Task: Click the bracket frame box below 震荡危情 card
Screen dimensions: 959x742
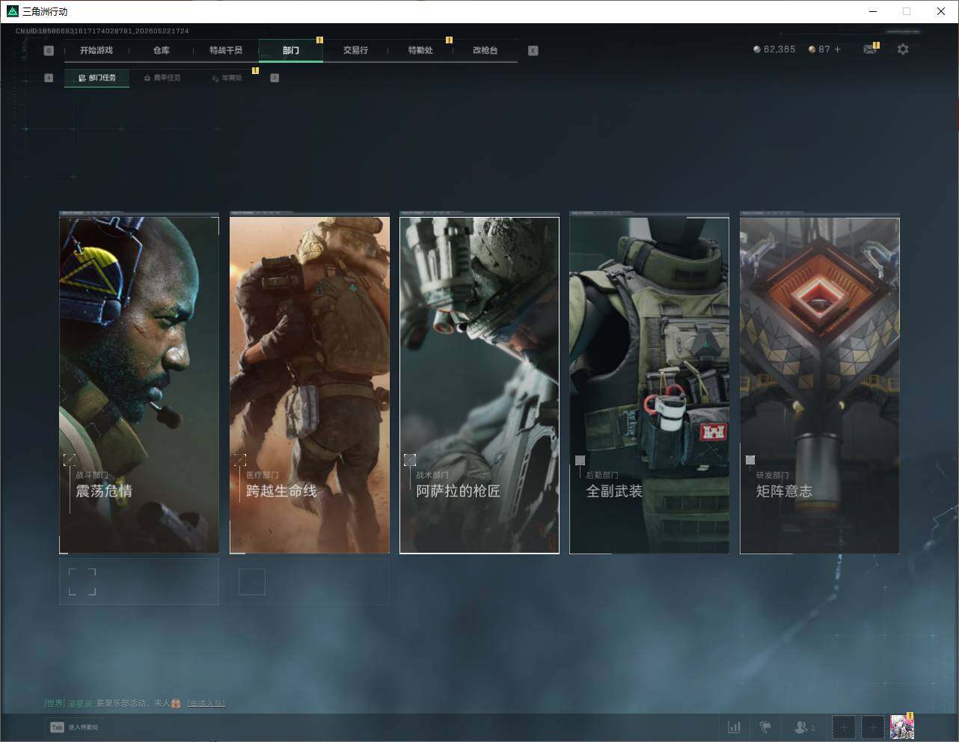Action: (x=82, y=581)
